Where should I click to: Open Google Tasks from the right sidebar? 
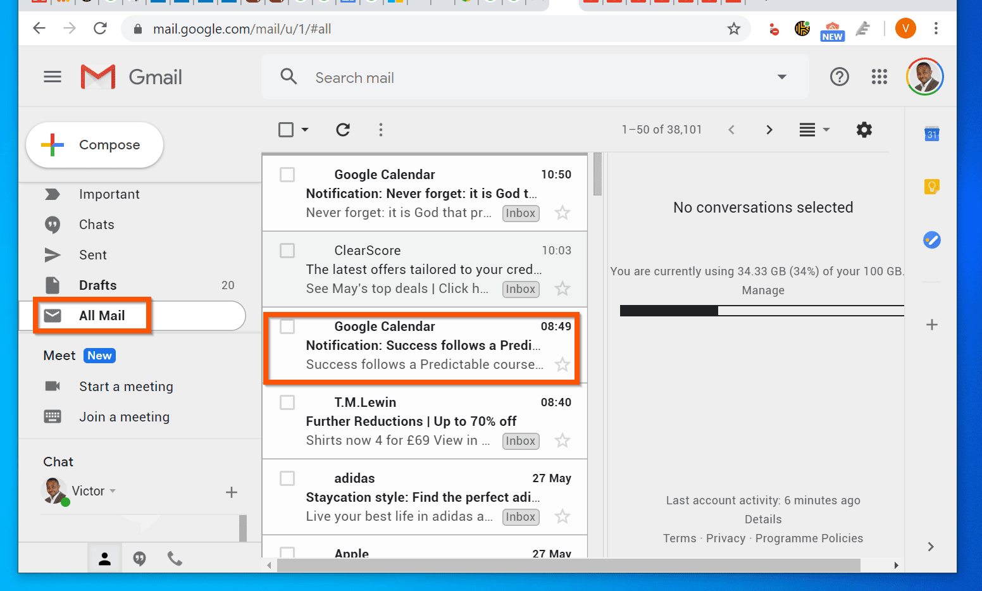point(931,240)
